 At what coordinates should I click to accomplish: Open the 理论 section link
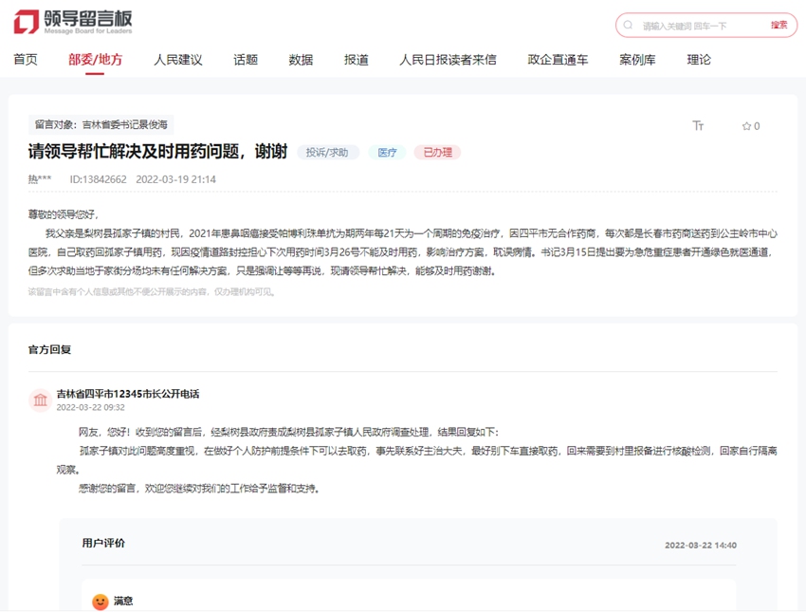click(x=697, y=59)
